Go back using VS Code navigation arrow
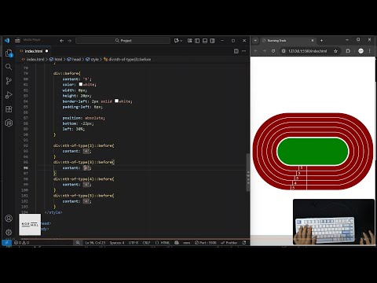Image resolution: width=377 pixels, height=283 pixels. (x=61, y=41)
